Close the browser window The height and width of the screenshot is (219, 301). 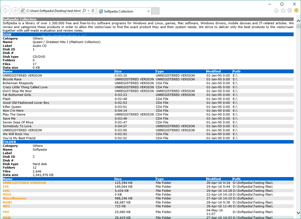tap(294, 4)
